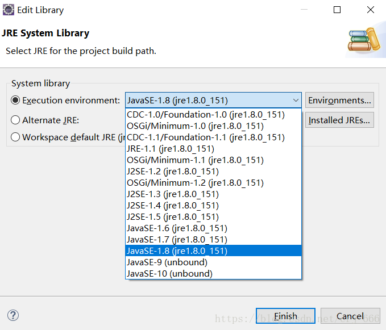Choose CDC-1.0/Foundation-1.0 from the list
The width and height of the screenshot is (386, 330).
[x=213, y=115]
